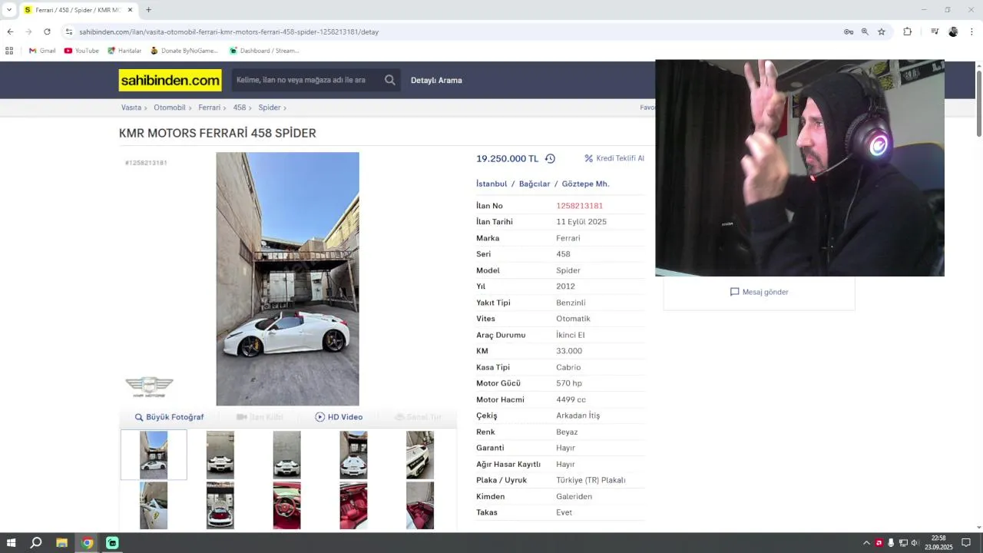The image size is (983, 553).
Task: Click Detaylı Arama link
Action: (436, 80)
